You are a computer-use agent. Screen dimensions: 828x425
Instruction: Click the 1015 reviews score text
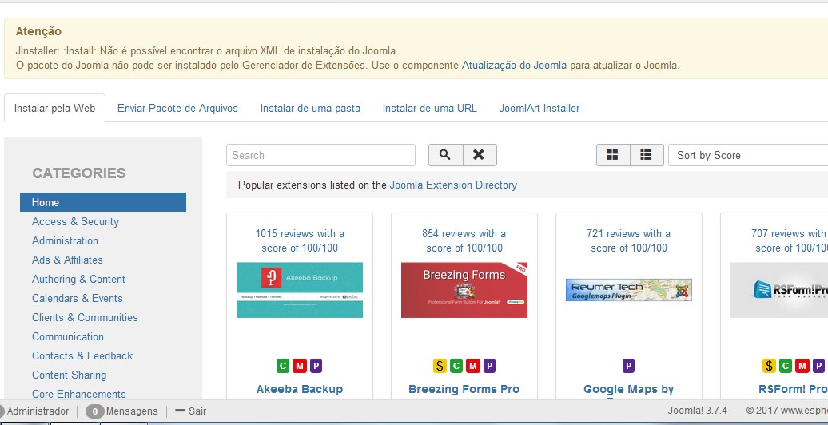coord(300,240)
